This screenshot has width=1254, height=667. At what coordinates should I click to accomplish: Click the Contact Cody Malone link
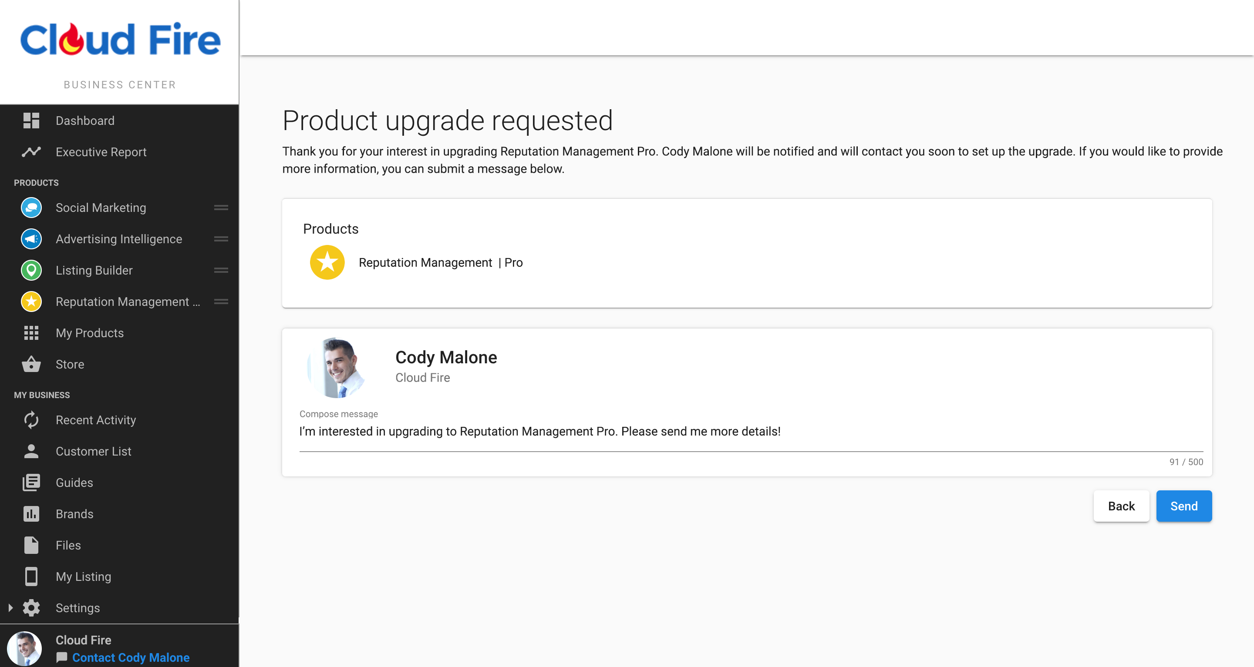tap(131, 657)
